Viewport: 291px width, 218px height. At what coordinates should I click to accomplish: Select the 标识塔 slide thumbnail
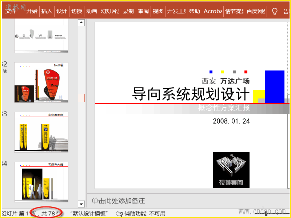[41, 82]
